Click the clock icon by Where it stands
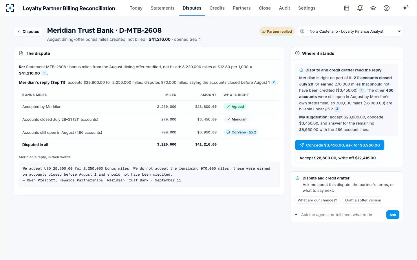Screen dimensions: 417x260 (x=297, y=53)
